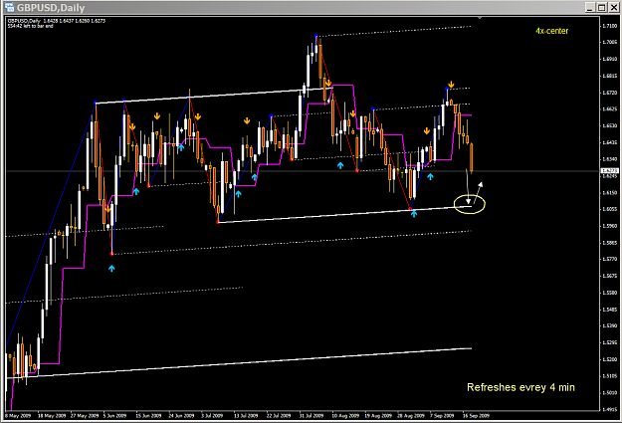Viewport: 622px width, 423px height.
Task: Click the chart shift triangle marker at top
Action: pos(480,18)
